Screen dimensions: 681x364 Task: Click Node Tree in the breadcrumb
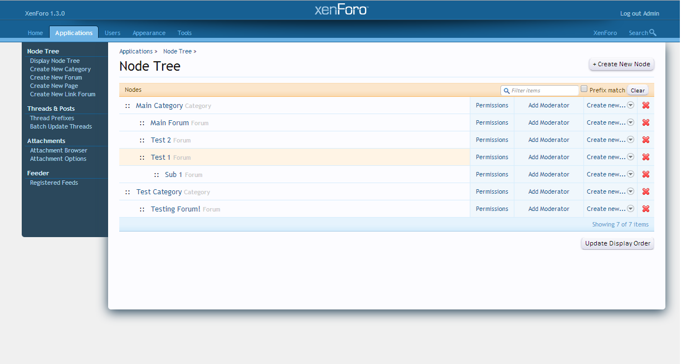177,51
